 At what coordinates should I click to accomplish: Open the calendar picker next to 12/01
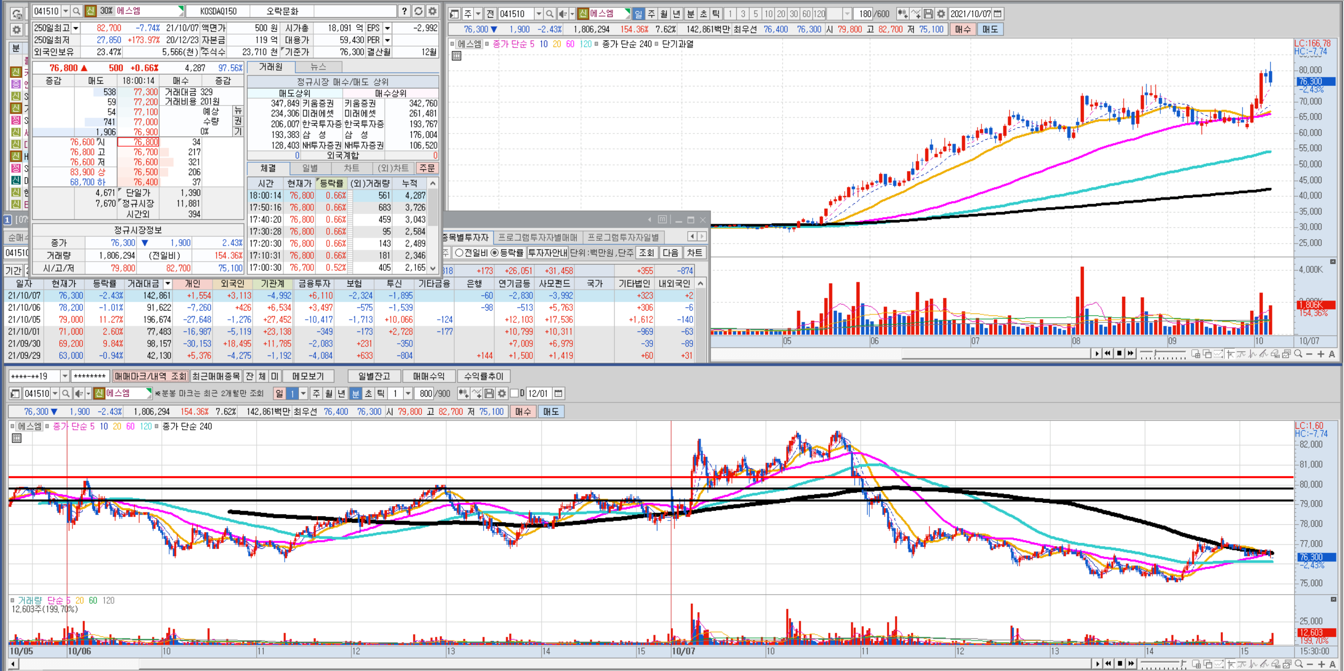pos(559,394)
